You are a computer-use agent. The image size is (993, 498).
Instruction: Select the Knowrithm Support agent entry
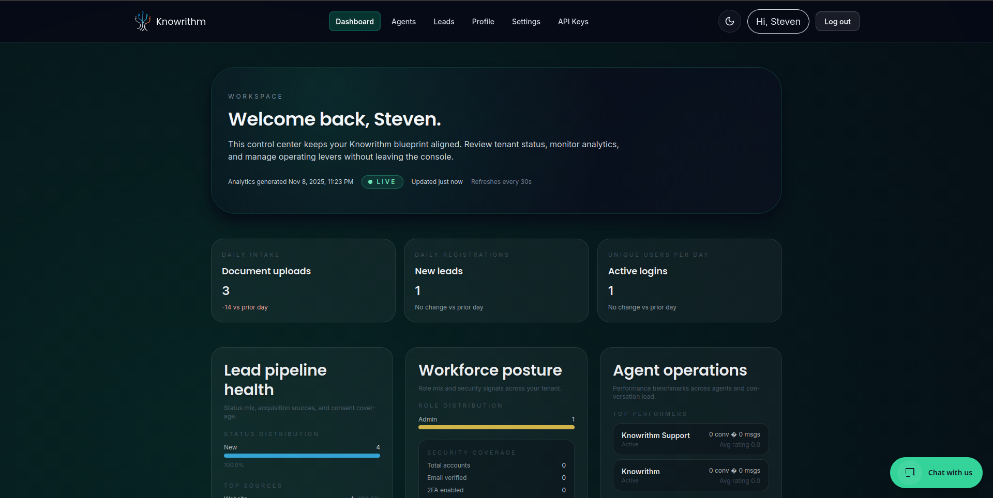(690, 439)
